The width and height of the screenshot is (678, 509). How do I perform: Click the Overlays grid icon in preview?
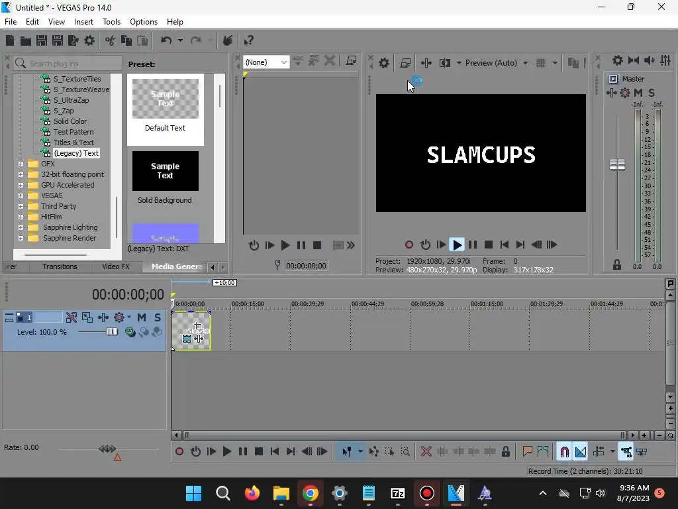point(541,63)
